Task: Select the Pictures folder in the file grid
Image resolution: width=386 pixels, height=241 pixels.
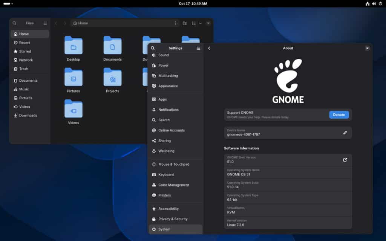Action: pyautogui.click(x=74, y=77)
